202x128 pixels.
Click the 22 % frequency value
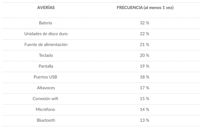click(145, 34)
